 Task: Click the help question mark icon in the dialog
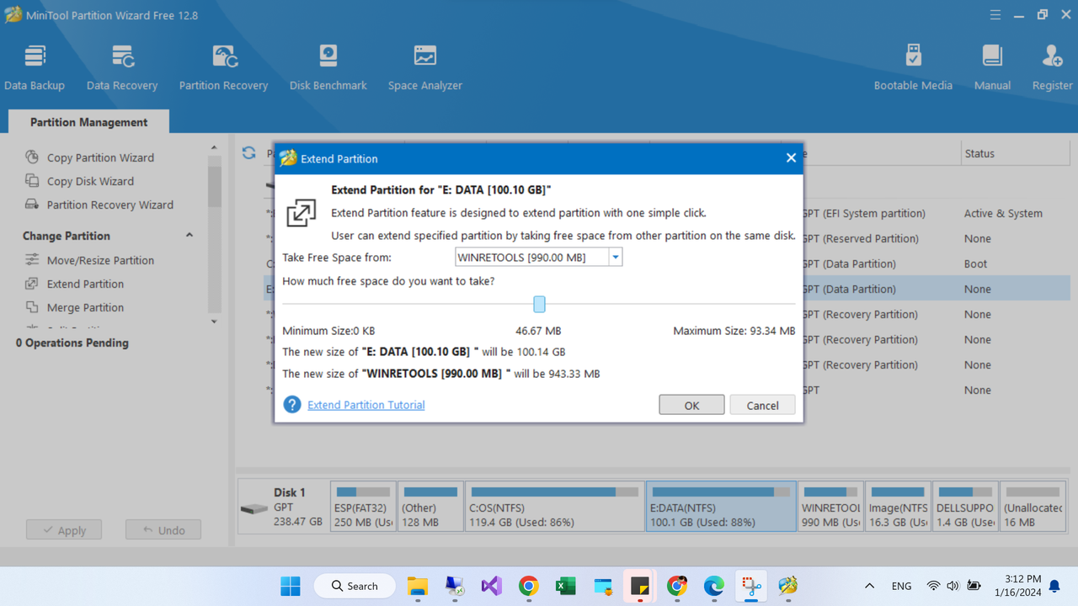click(292, 405)
